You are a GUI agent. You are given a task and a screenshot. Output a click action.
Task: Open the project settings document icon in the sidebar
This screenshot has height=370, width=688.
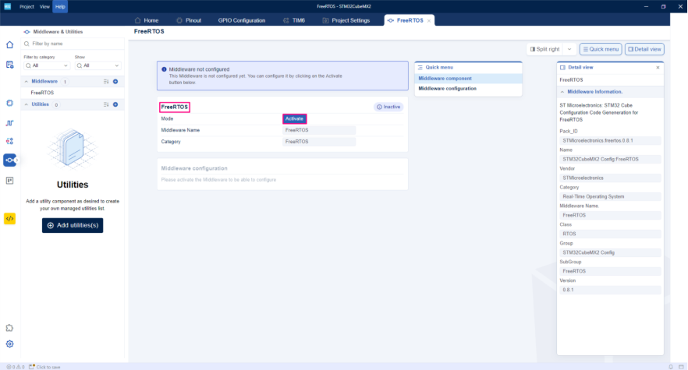coord(9,65)
